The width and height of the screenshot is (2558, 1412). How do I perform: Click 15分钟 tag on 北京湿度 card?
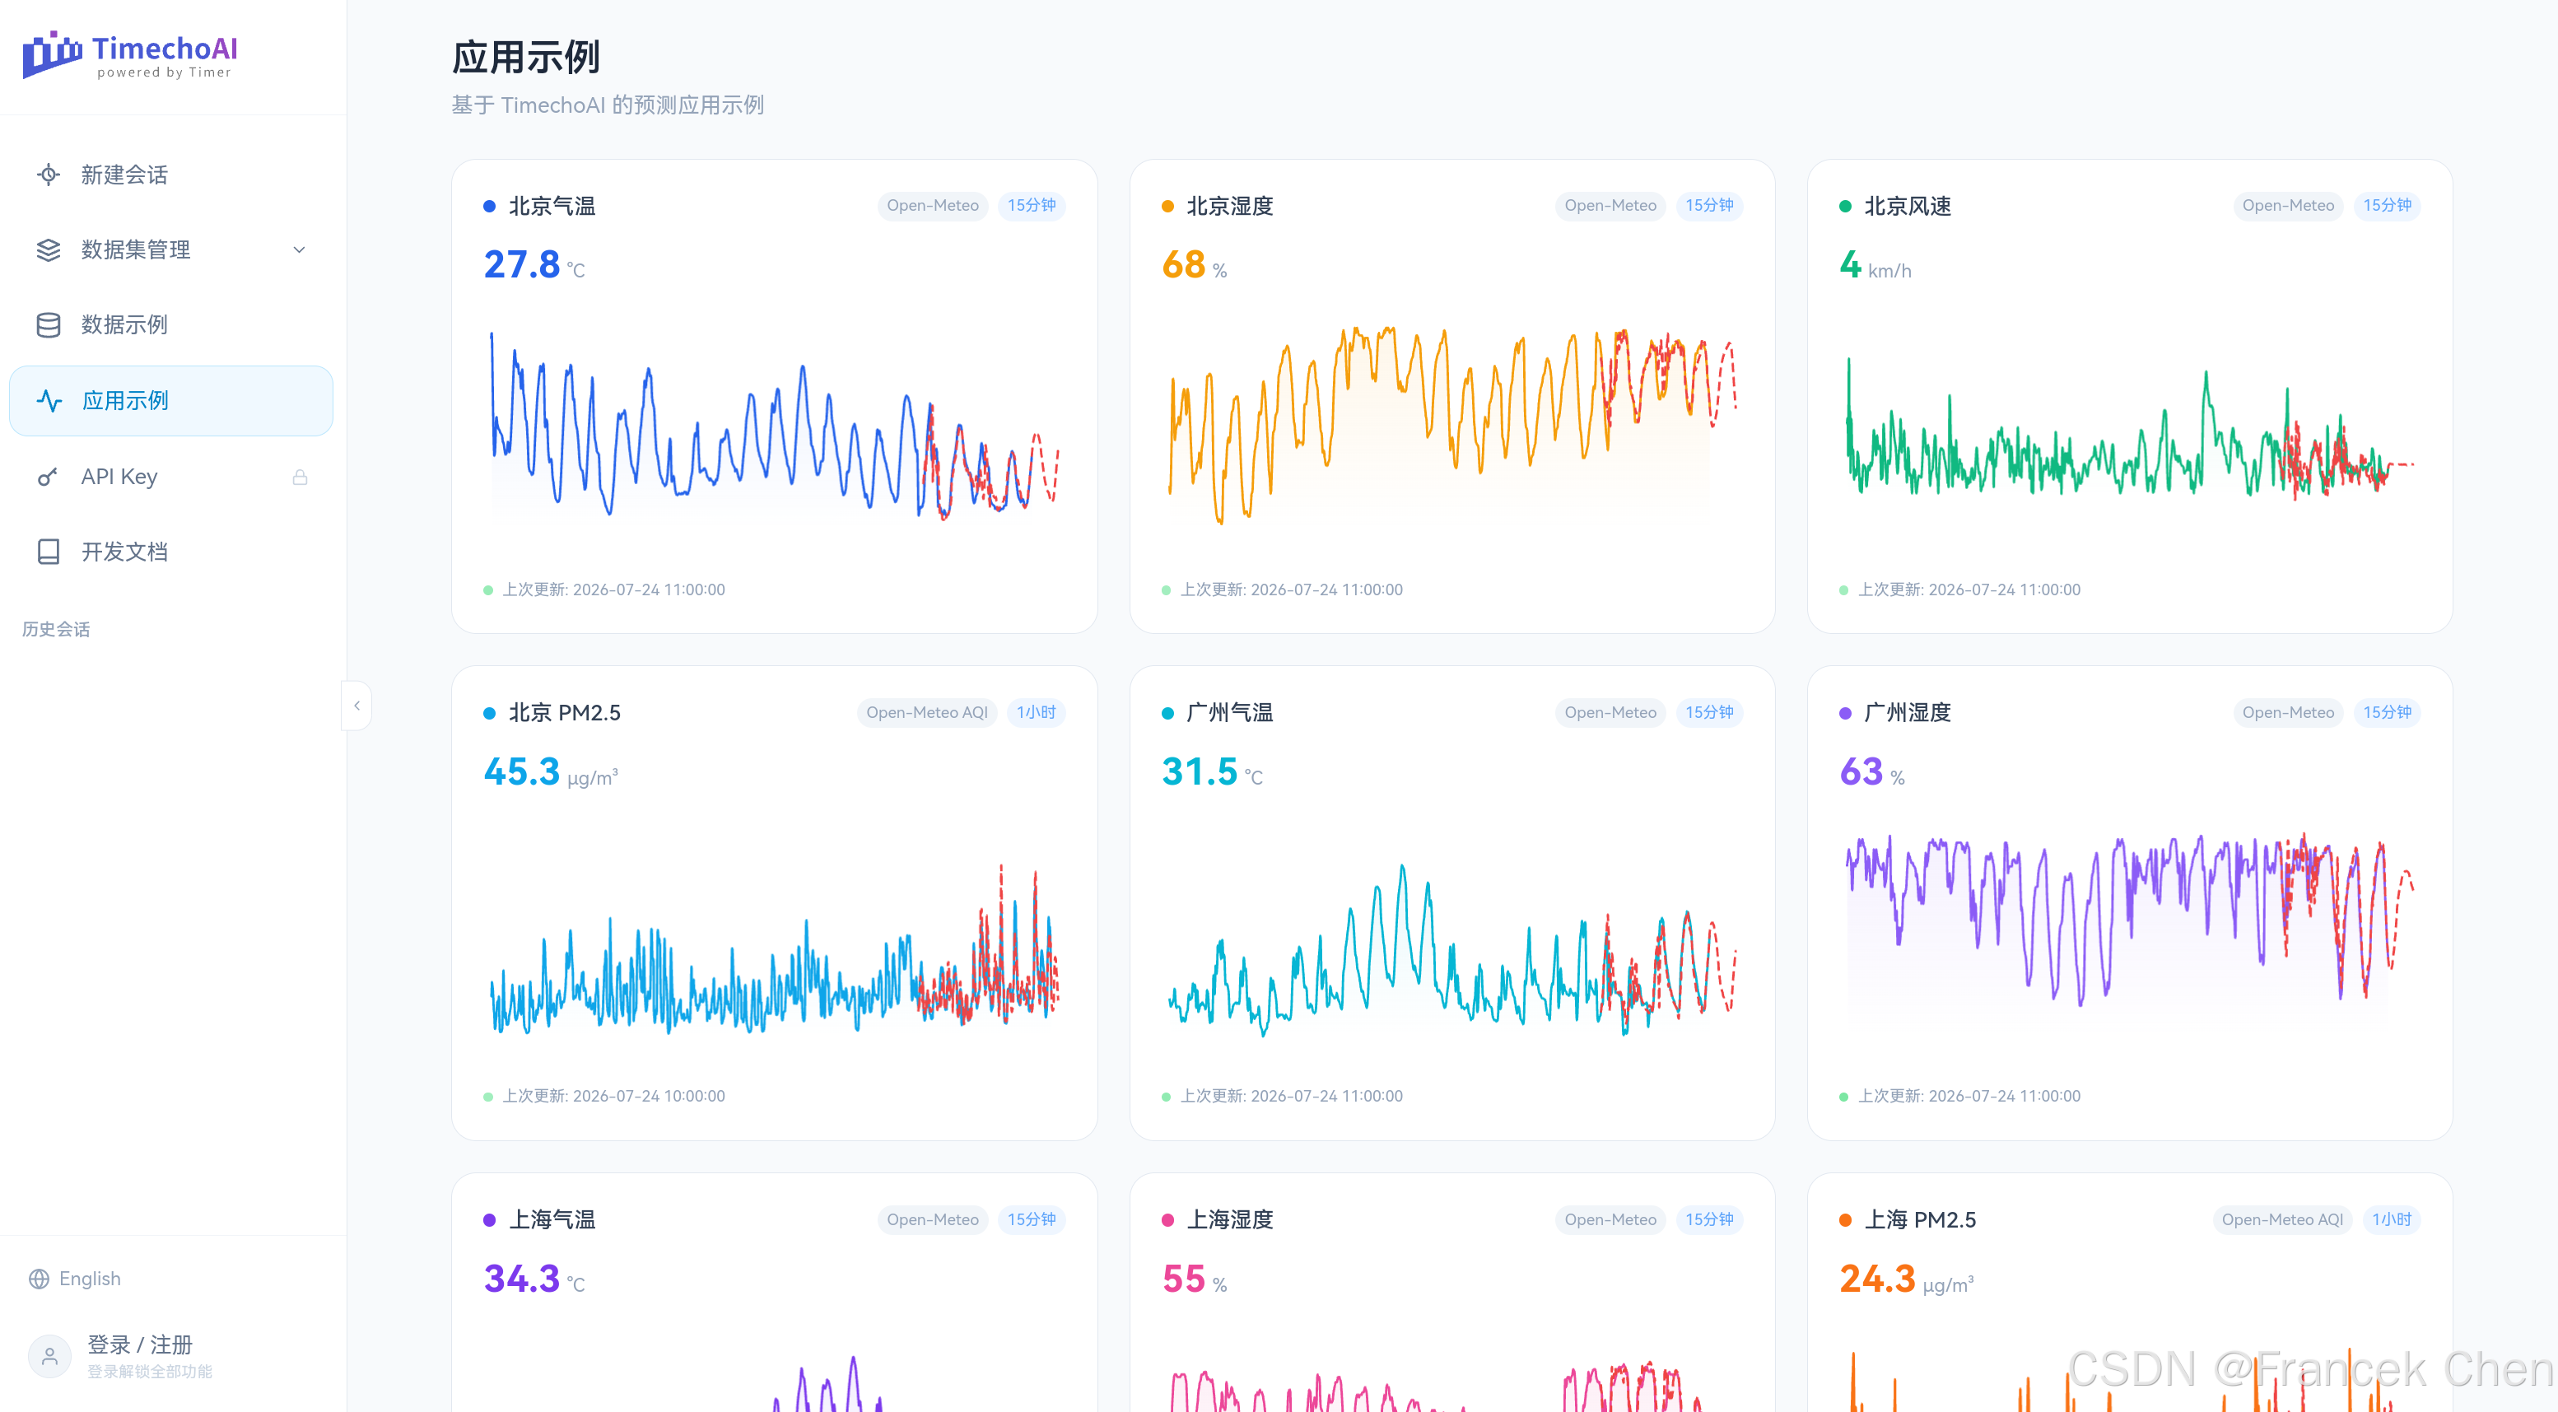tap(1709, 206)
